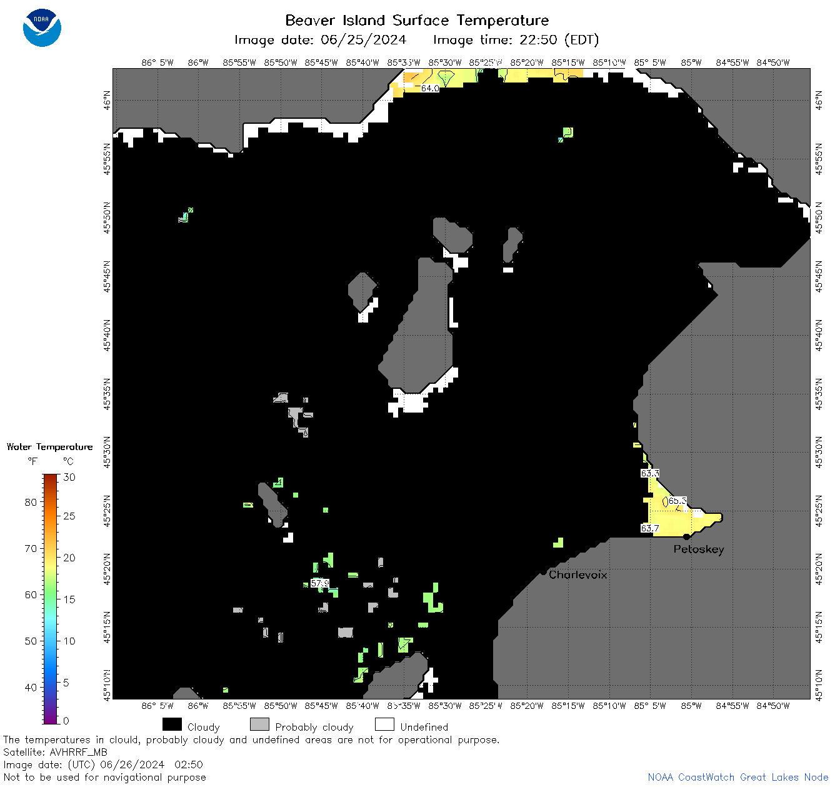Open NOAA CoastWatch Great Lakes Node link

(737, 777)
